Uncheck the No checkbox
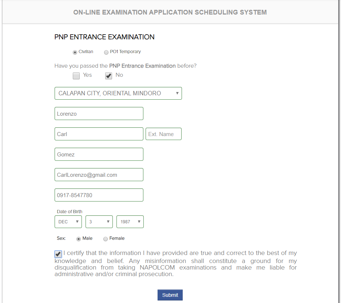The height and width of the screenshot is (303, 341). pyautogui.click(x=108, y=76)
